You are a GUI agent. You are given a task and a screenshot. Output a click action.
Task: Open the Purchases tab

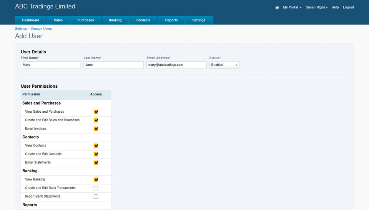tap(85, 20)
